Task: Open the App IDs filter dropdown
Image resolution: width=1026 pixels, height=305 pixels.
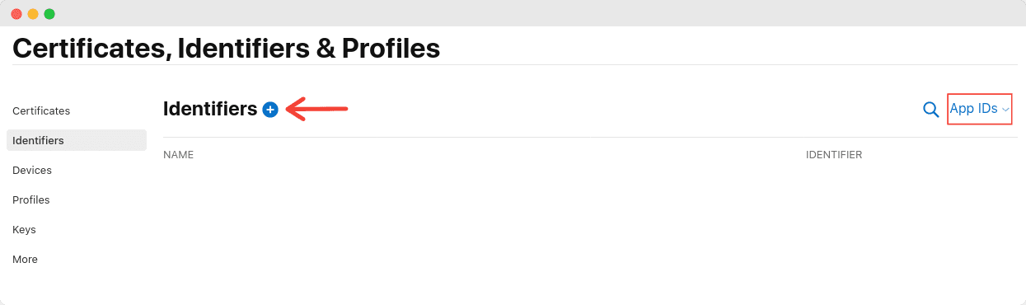Action: 980,109
